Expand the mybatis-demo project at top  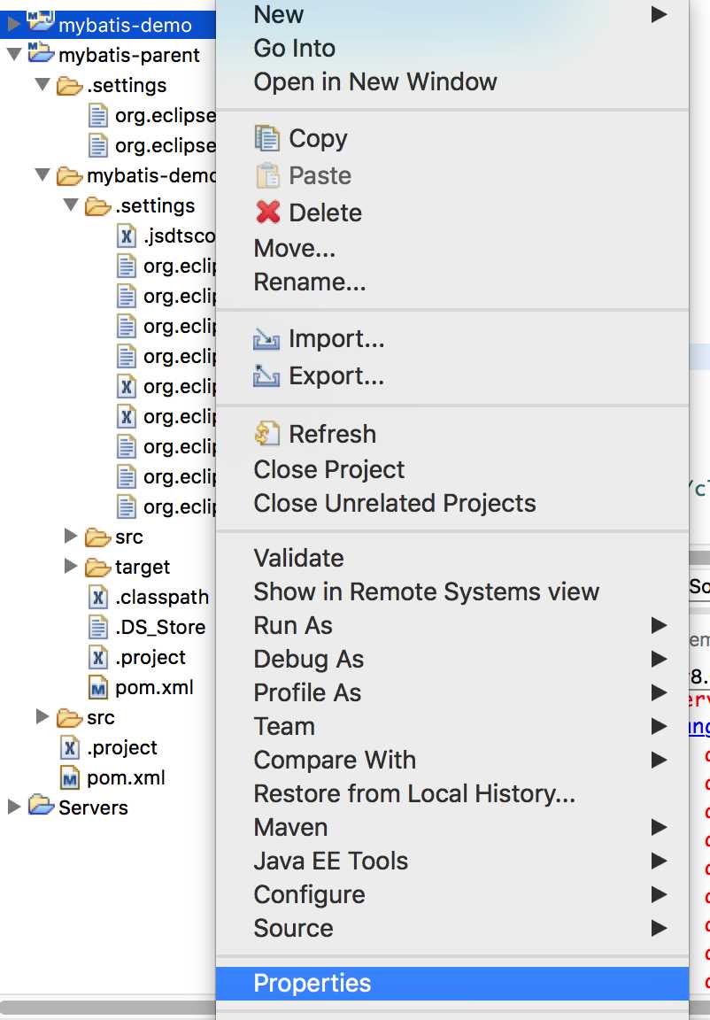point(13,25)
